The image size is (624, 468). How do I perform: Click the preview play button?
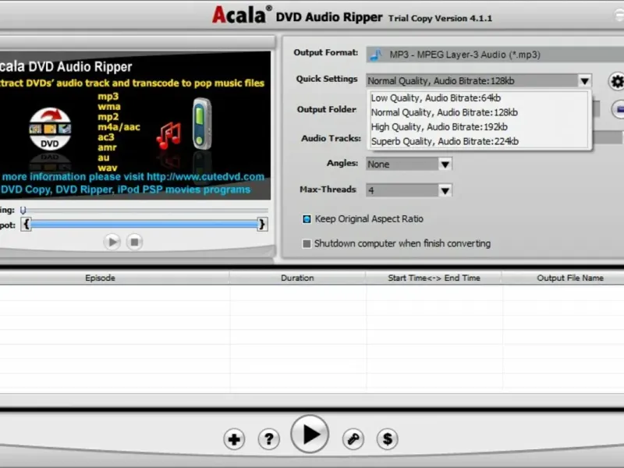tap(112, 242)
